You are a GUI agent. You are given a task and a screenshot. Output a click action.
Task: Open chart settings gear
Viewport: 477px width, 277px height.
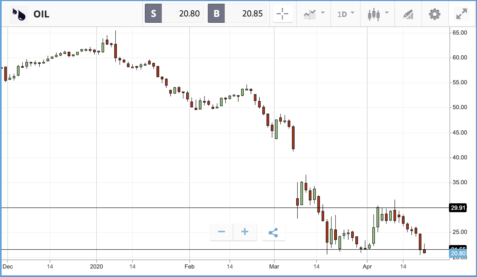435,14
